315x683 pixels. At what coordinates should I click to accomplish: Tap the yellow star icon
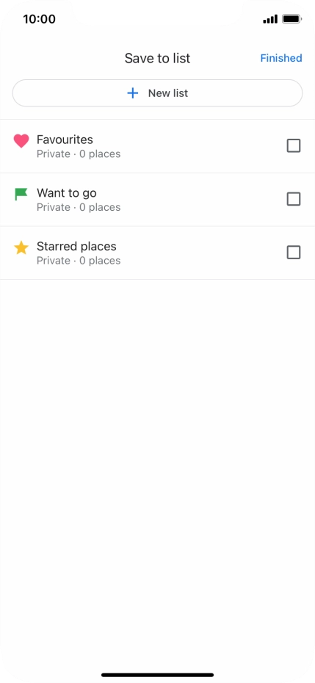[x=21, y=247]
